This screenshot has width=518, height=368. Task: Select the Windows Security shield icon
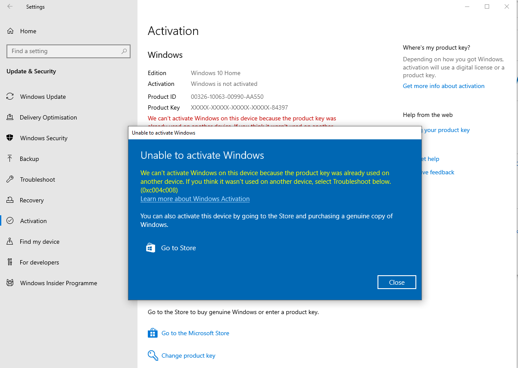10,138
